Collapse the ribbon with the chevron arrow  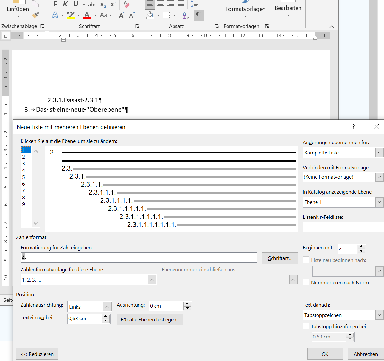click(x=332, y=27)
